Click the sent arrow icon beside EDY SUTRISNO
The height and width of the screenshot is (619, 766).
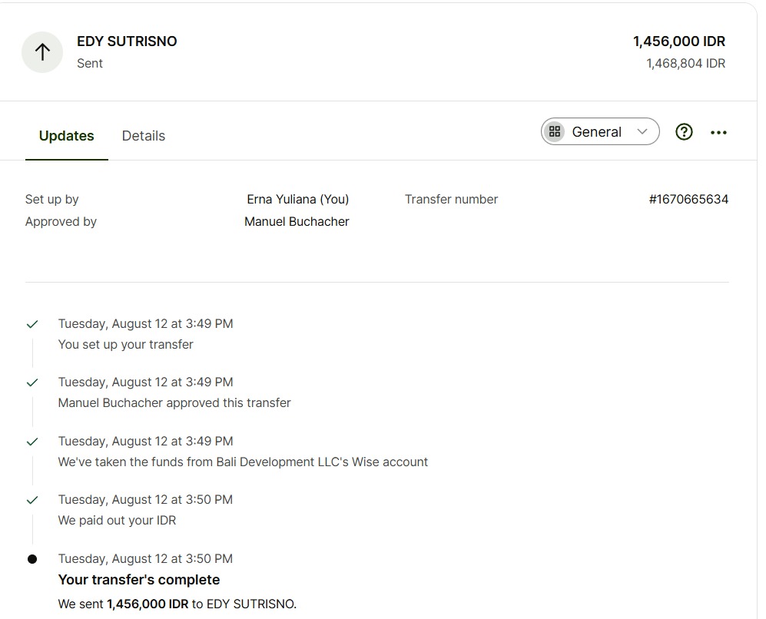tap(42, 52)
